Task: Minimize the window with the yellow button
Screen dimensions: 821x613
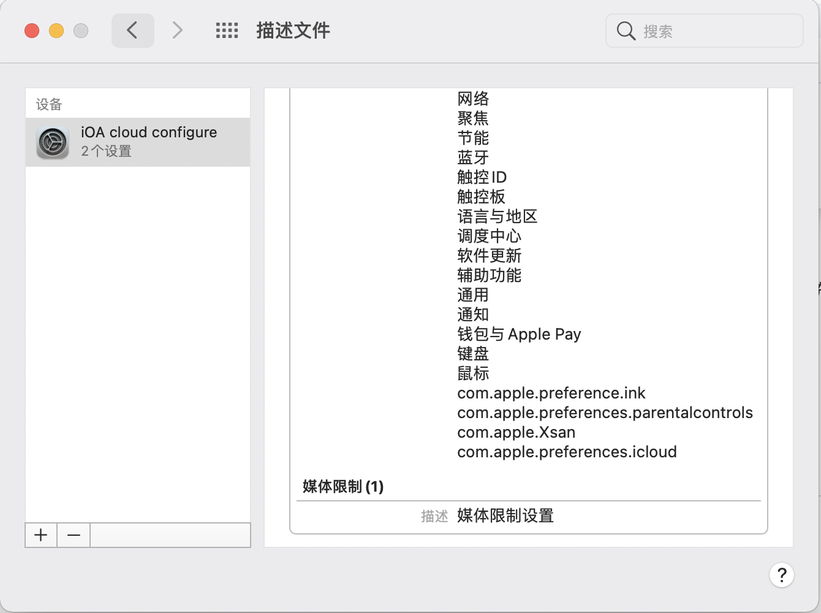Action: click(56, 31)
